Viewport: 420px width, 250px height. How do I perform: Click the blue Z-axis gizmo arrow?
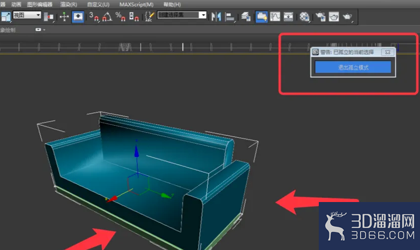click(x=137, y=151)
